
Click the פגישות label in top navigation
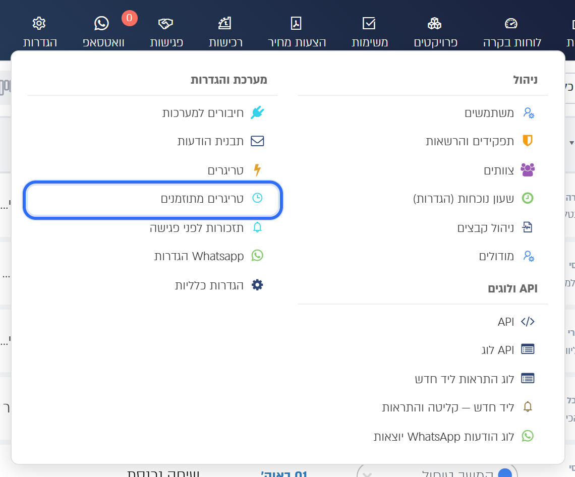166,42
